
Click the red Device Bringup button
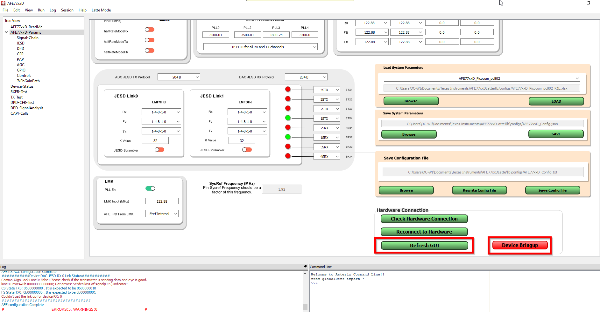pos(520,245)
